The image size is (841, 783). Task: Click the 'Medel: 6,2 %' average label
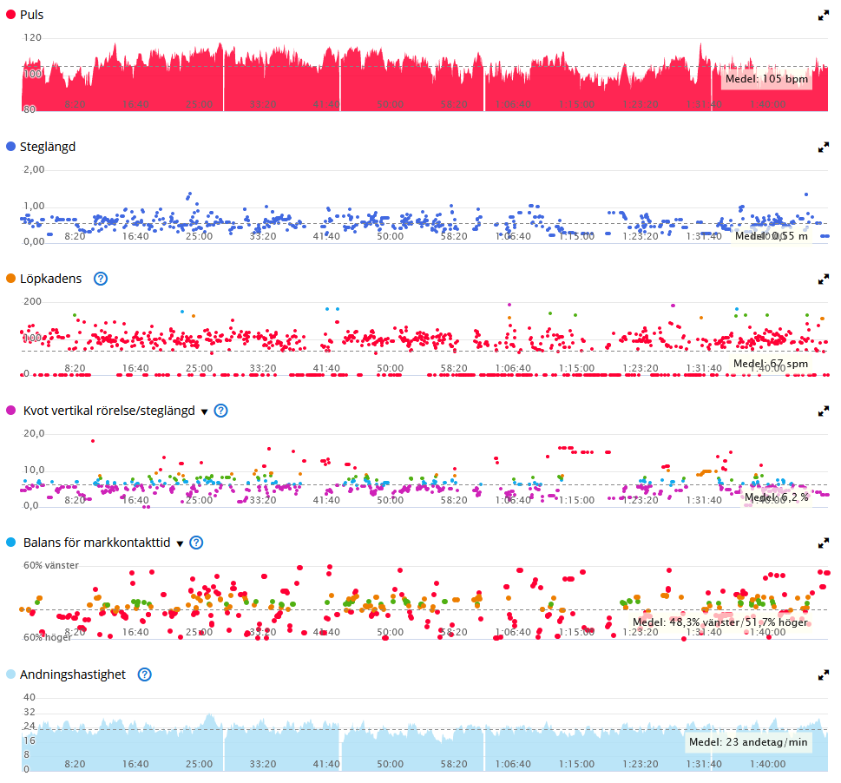point(776,497)
